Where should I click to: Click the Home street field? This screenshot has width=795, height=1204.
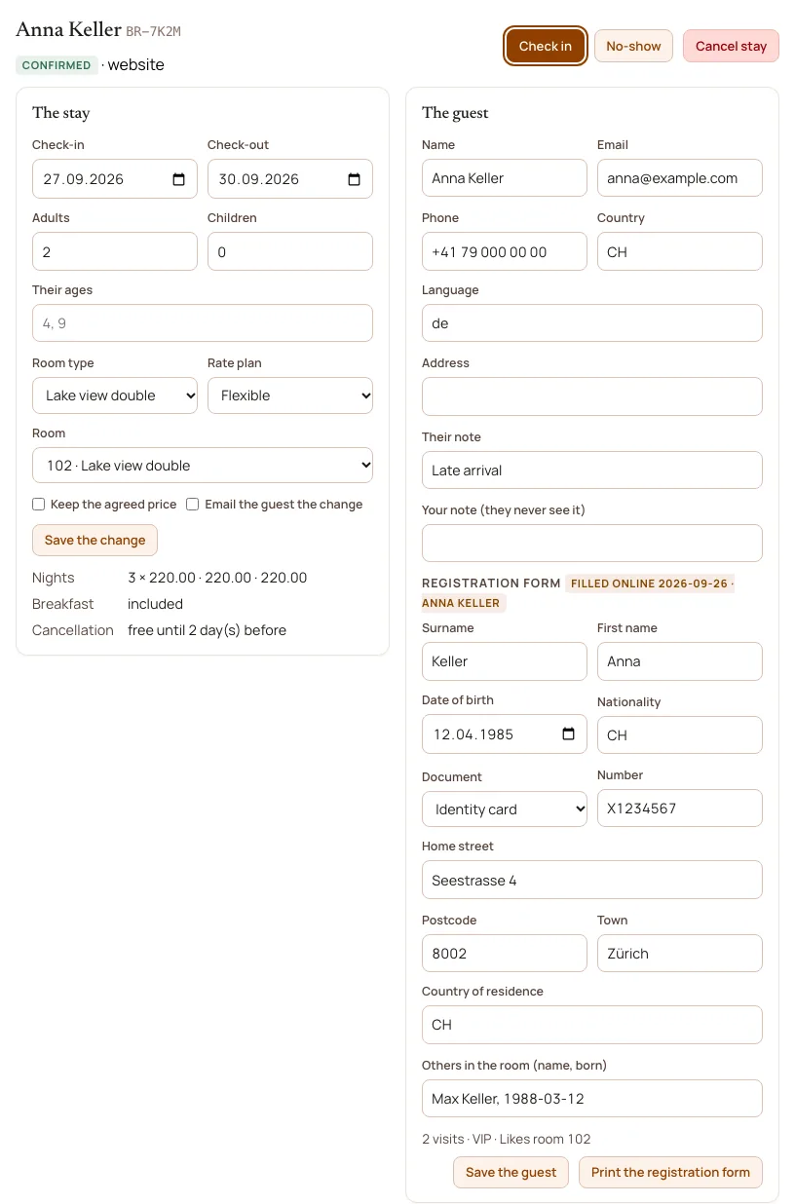click(592, 880)
